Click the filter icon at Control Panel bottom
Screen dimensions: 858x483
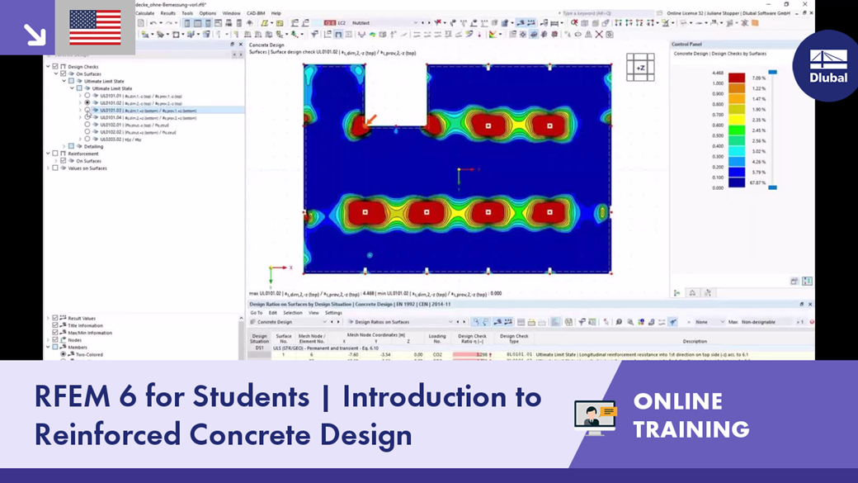(x=708, y=293)
